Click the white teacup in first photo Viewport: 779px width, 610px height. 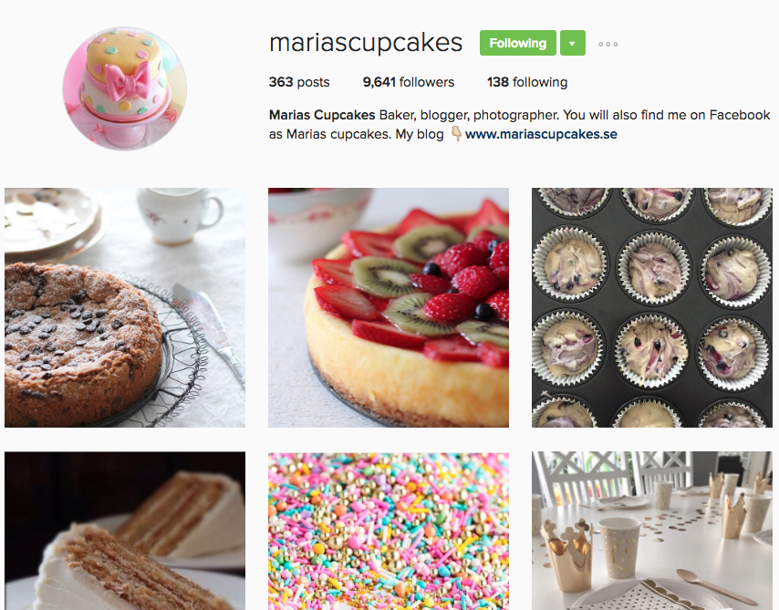[x=179, y=215]
